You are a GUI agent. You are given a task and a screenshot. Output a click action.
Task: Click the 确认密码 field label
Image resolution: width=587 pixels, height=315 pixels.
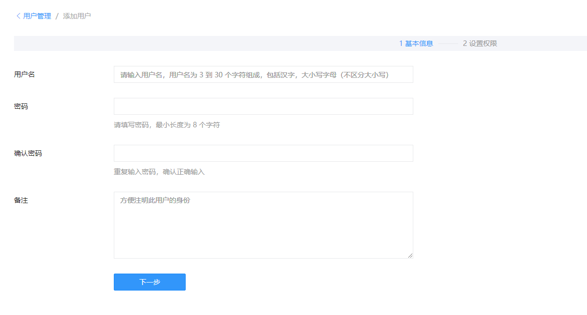click(28, 153)
